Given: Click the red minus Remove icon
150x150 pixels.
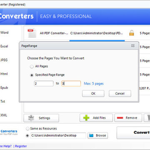Looking at the screenshot, I should pyautogui.click(x=120, y=118).
